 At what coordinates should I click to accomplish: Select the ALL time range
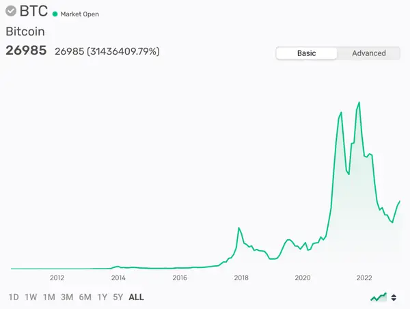[136, 297]
